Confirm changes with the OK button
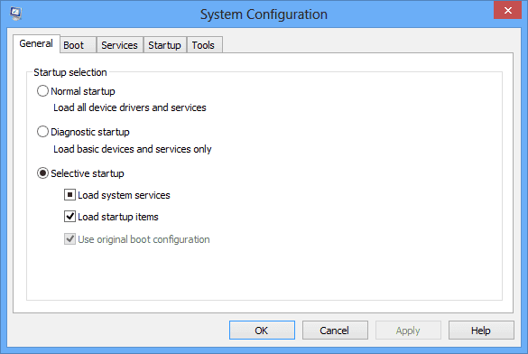528x354 pixels. click(x=262, y=331)
